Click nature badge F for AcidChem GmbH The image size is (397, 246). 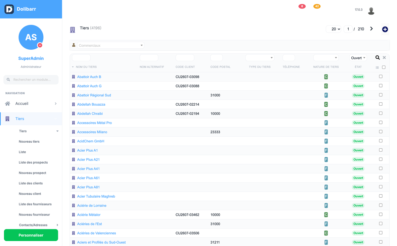[326, 141]
